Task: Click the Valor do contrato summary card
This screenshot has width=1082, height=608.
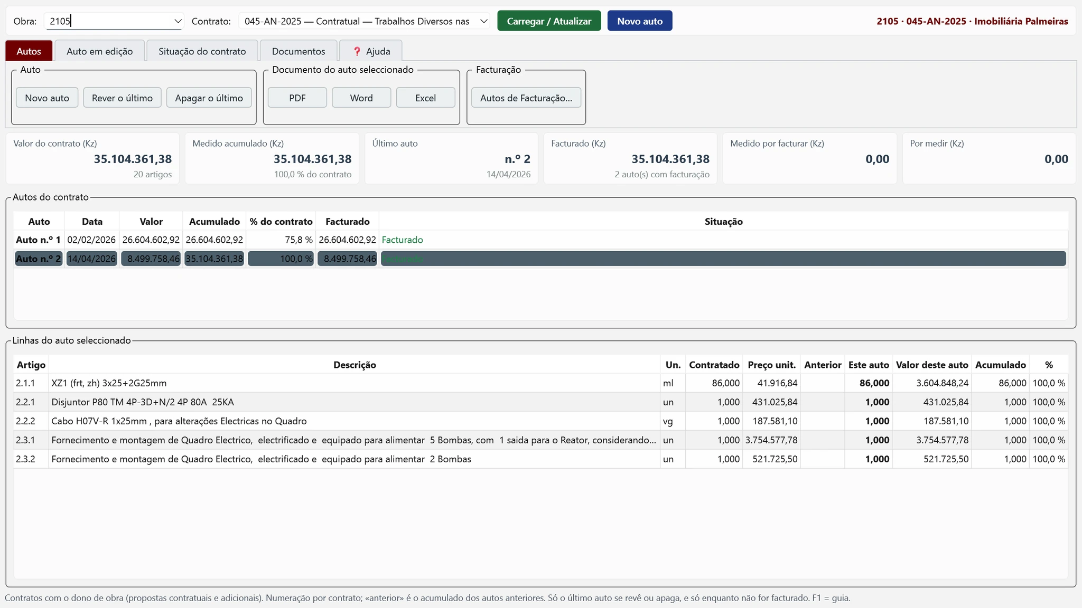Action: [92, 158]
